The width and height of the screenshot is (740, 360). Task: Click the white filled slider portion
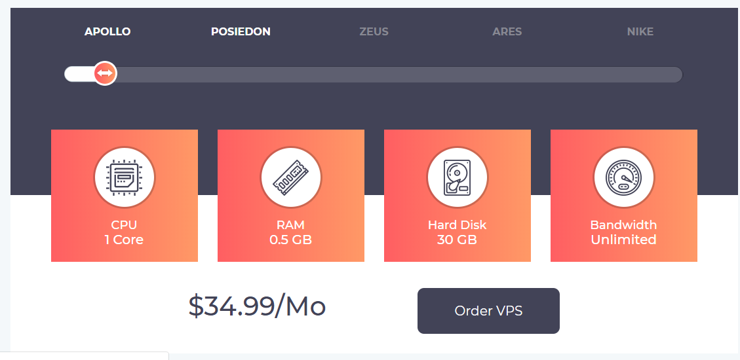pos(79,75)
